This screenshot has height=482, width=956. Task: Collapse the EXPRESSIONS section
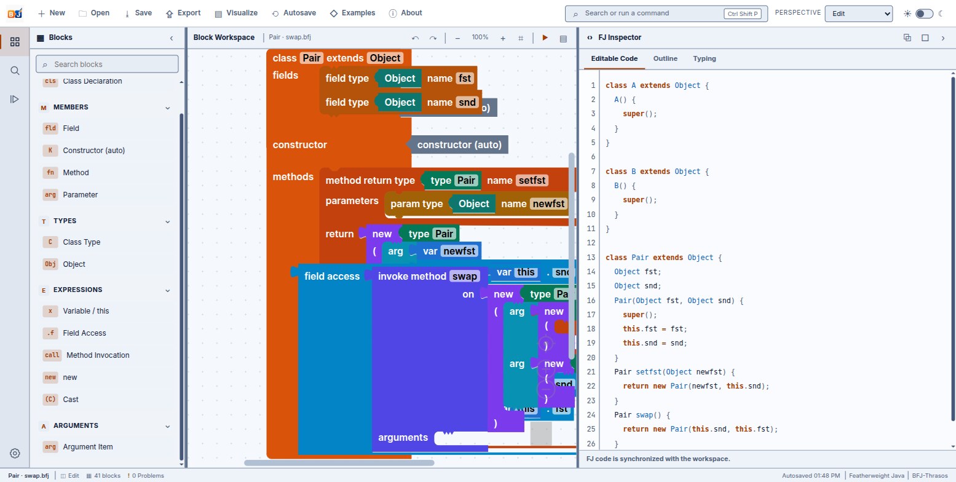pos(167,290)
